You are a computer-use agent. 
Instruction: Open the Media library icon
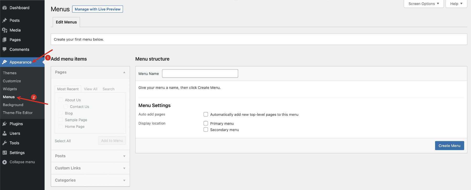pos(4,30)
